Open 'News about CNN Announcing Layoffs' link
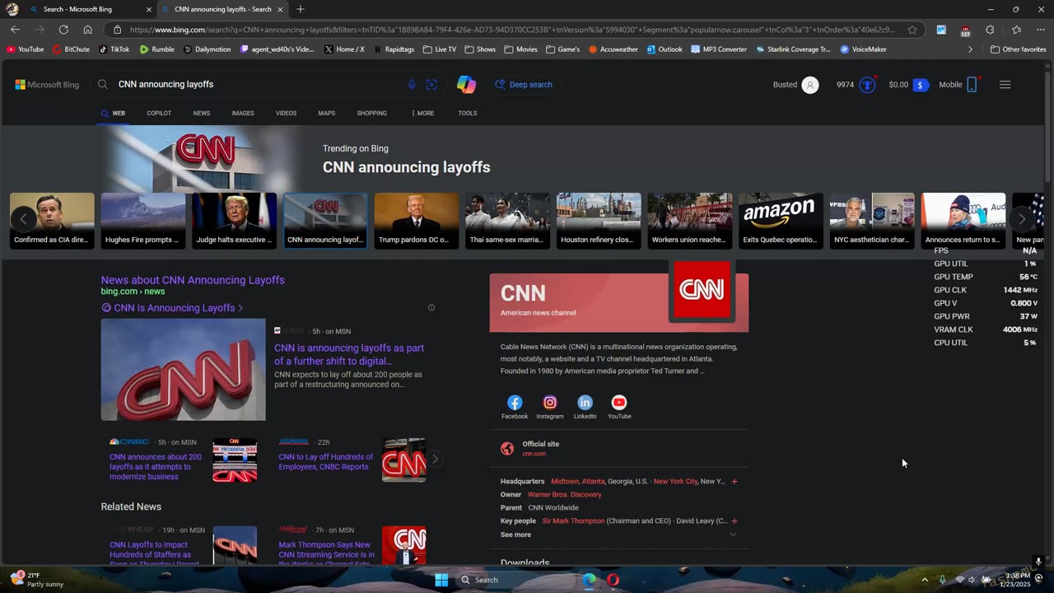Viewport: 1054px width, 593px height. pyautogui.click(x=193, y=280)
